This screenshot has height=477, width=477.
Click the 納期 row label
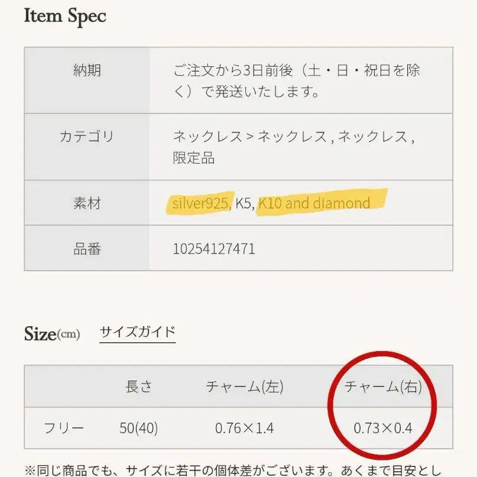pos(87,71)
